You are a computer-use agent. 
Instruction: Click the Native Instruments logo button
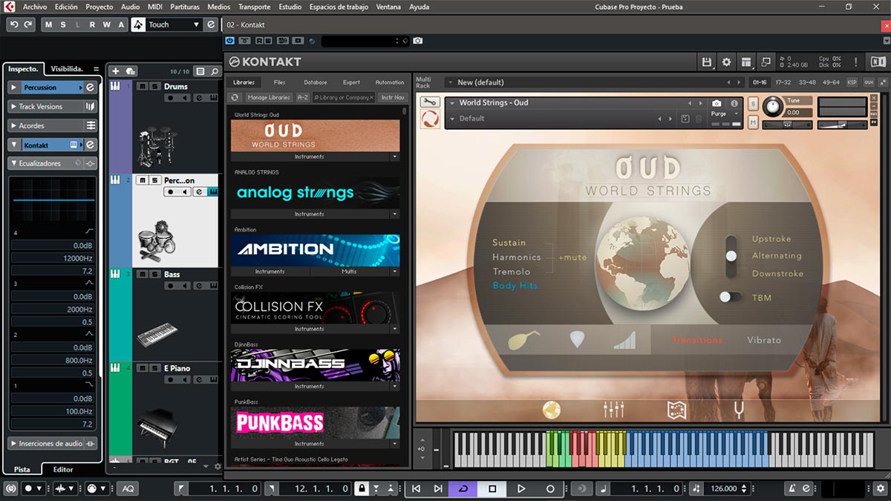click(878, 62)
